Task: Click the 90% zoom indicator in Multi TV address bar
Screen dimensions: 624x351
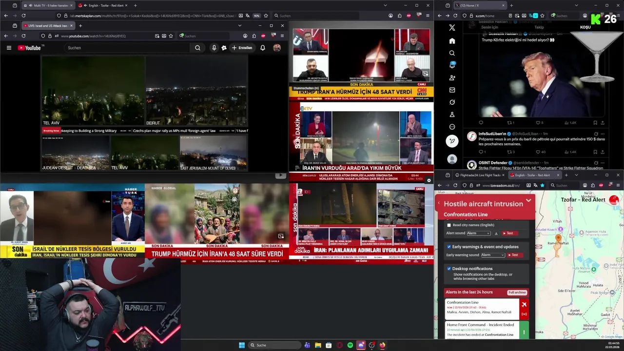Action: (x=256, y=16)
